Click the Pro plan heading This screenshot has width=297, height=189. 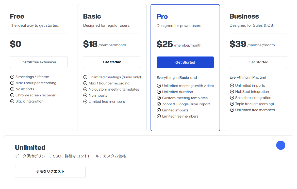click(x=162, y=17)
